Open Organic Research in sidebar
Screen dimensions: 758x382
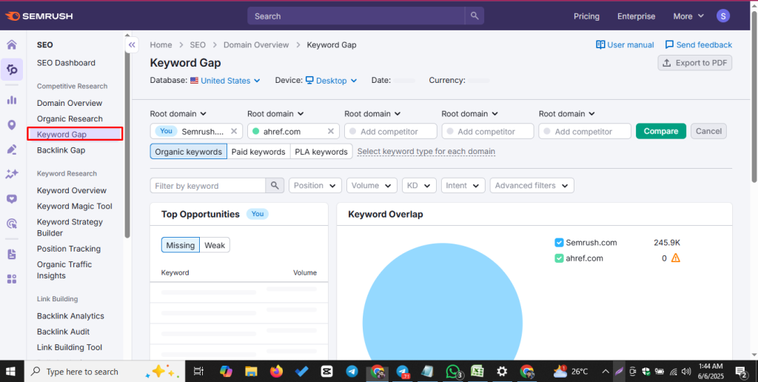pyautogui.click(x=70, y=118)
